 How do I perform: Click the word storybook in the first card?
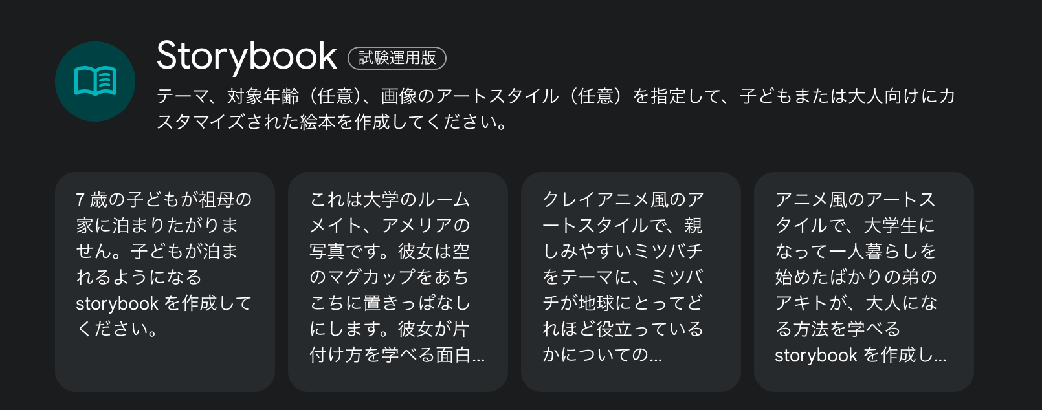(x=117, y=303)
